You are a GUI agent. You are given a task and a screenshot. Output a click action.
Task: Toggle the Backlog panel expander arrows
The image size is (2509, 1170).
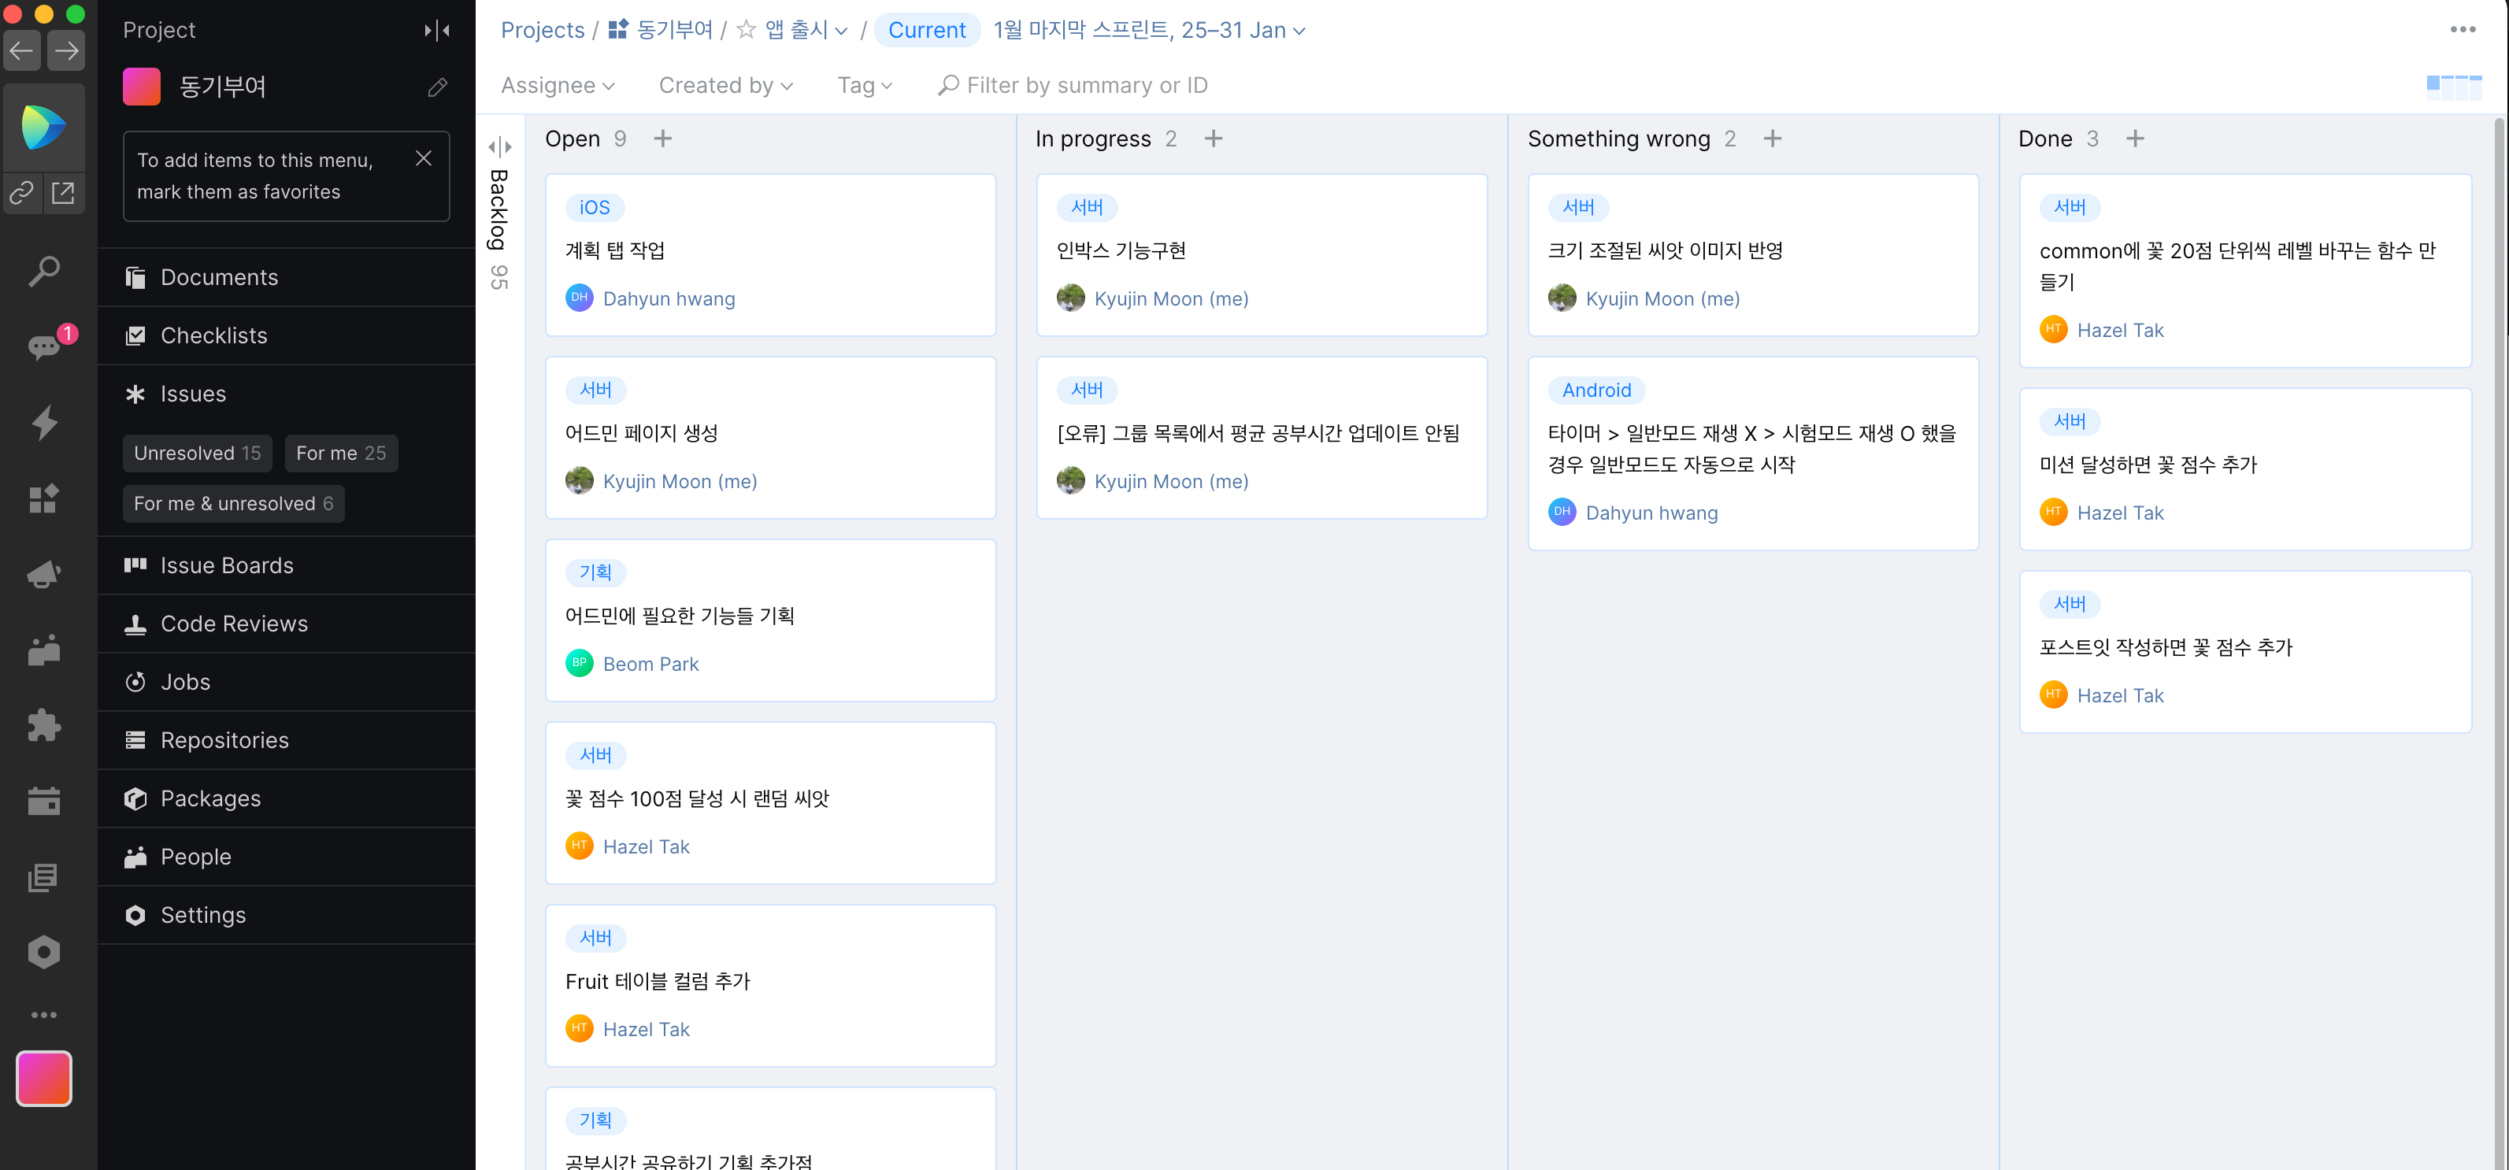[x=499, y=147]
